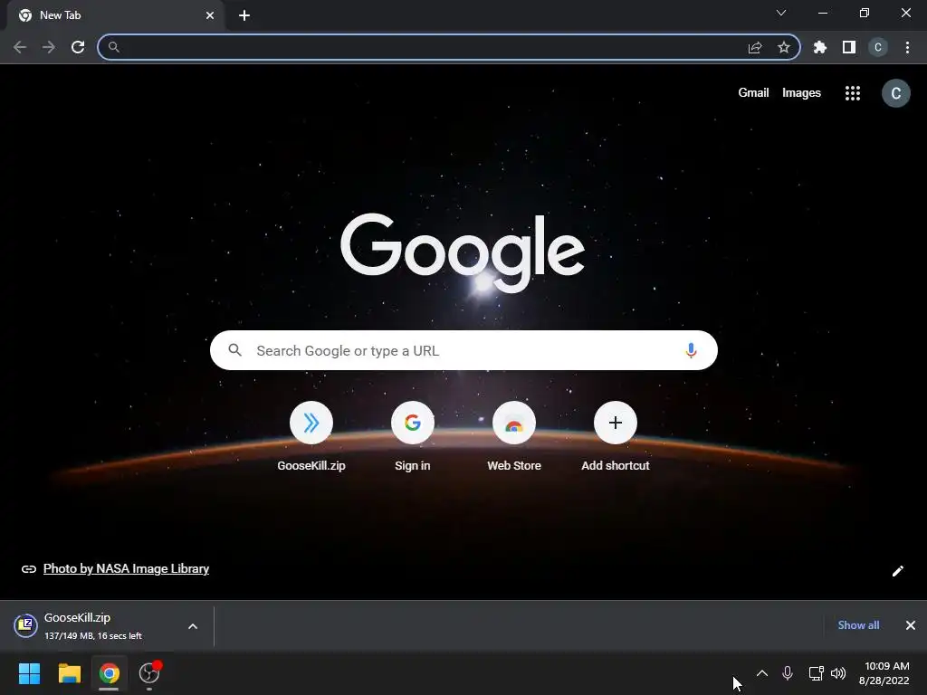The image size is (927, 695).
Task: Click Show all downloads
Action: 858,625
